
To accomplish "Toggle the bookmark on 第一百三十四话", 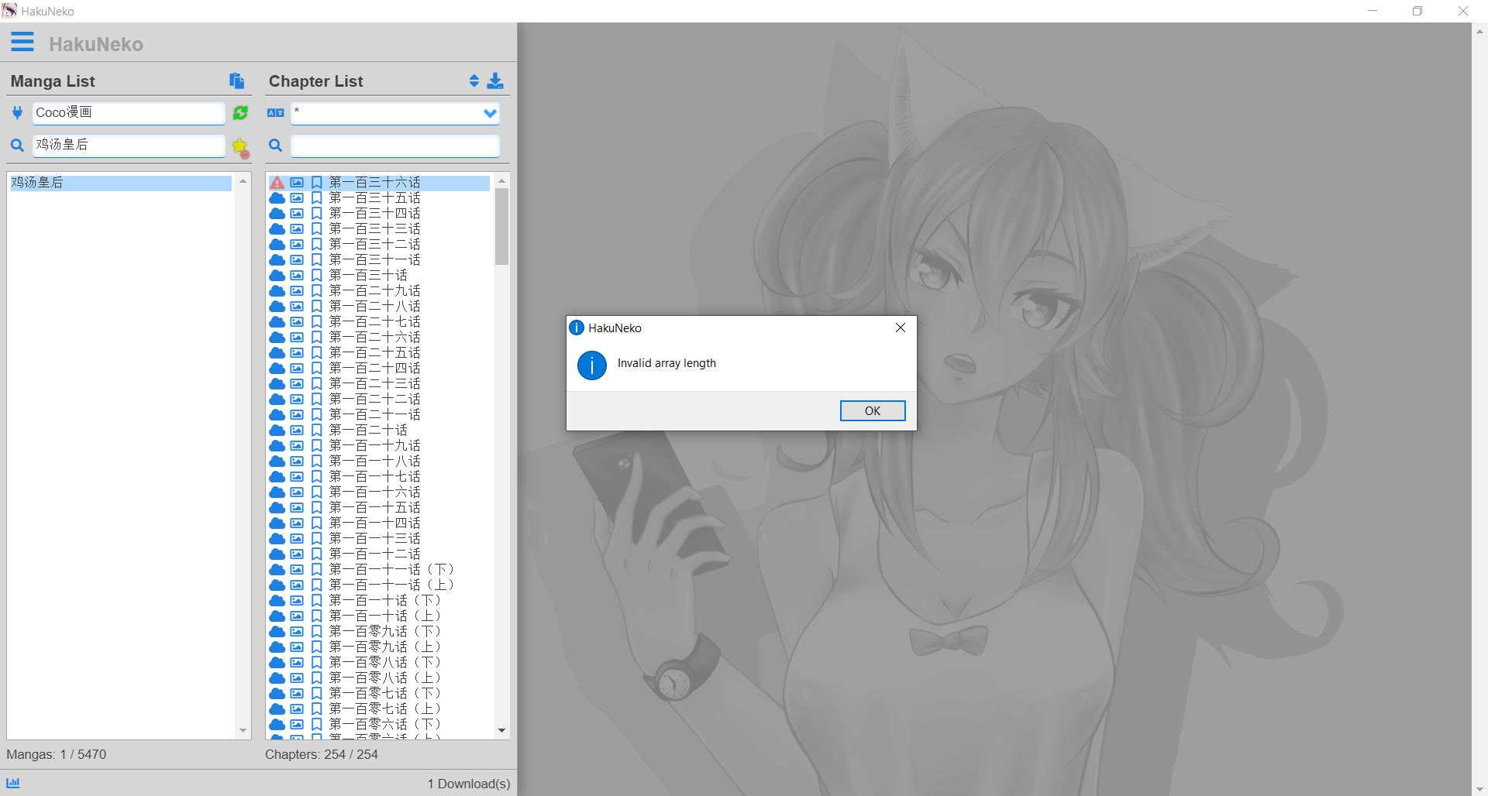I will point(316,213).
